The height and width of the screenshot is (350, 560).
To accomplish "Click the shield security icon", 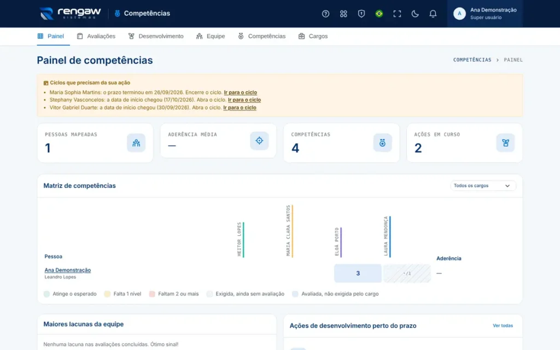I will coord(361,14).
